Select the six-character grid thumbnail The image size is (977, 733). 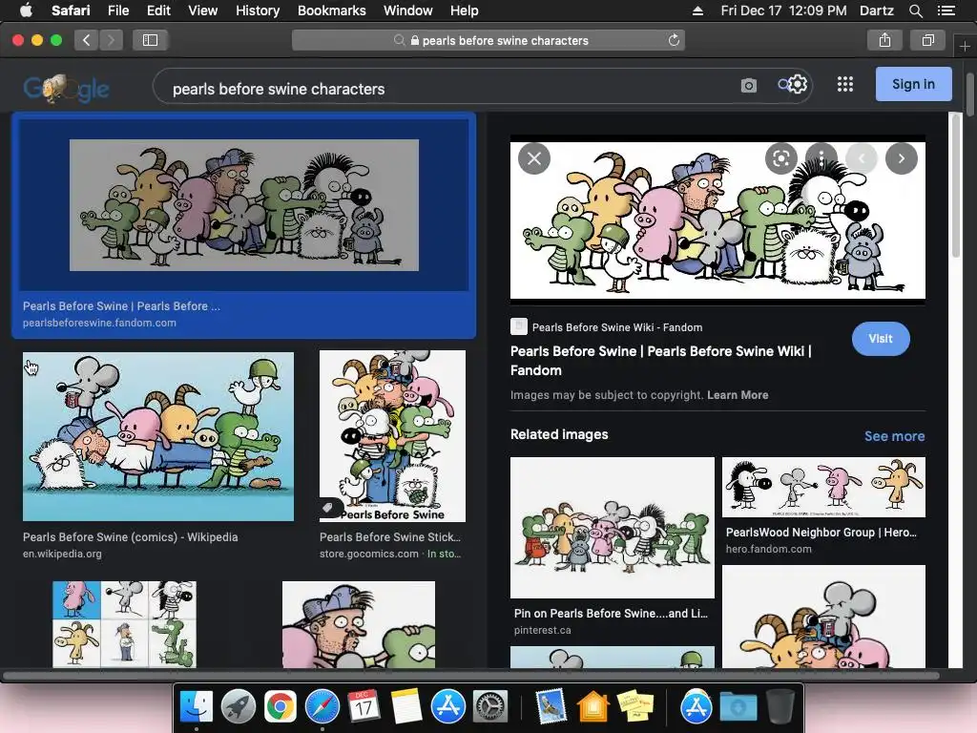(x=125, y=624)
